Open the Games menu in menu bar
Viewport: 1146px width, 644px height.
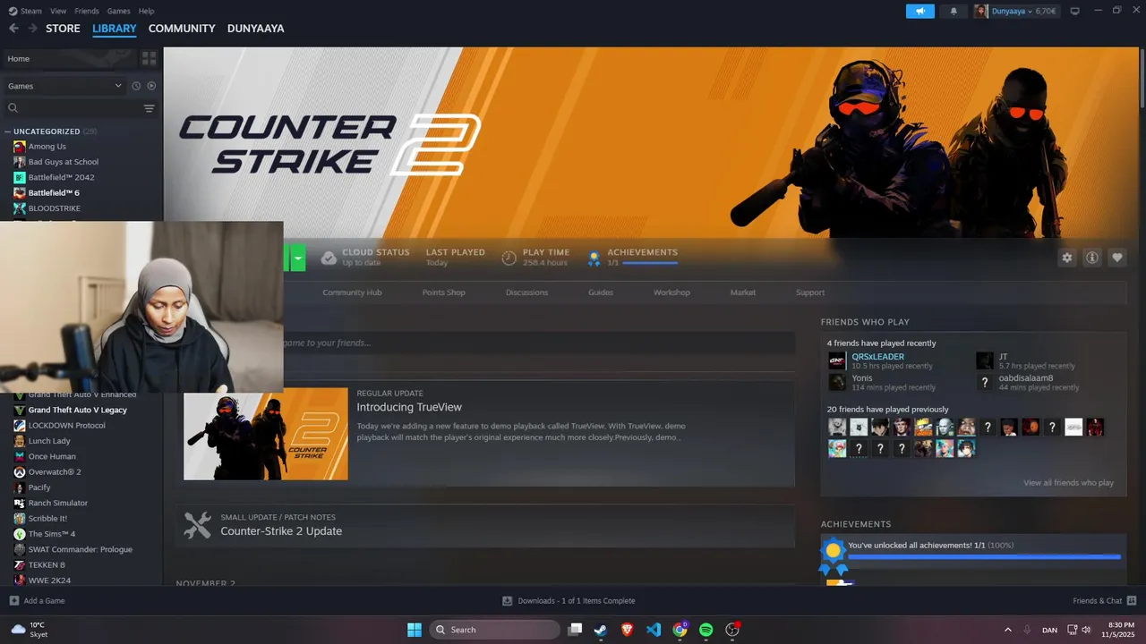118,11
